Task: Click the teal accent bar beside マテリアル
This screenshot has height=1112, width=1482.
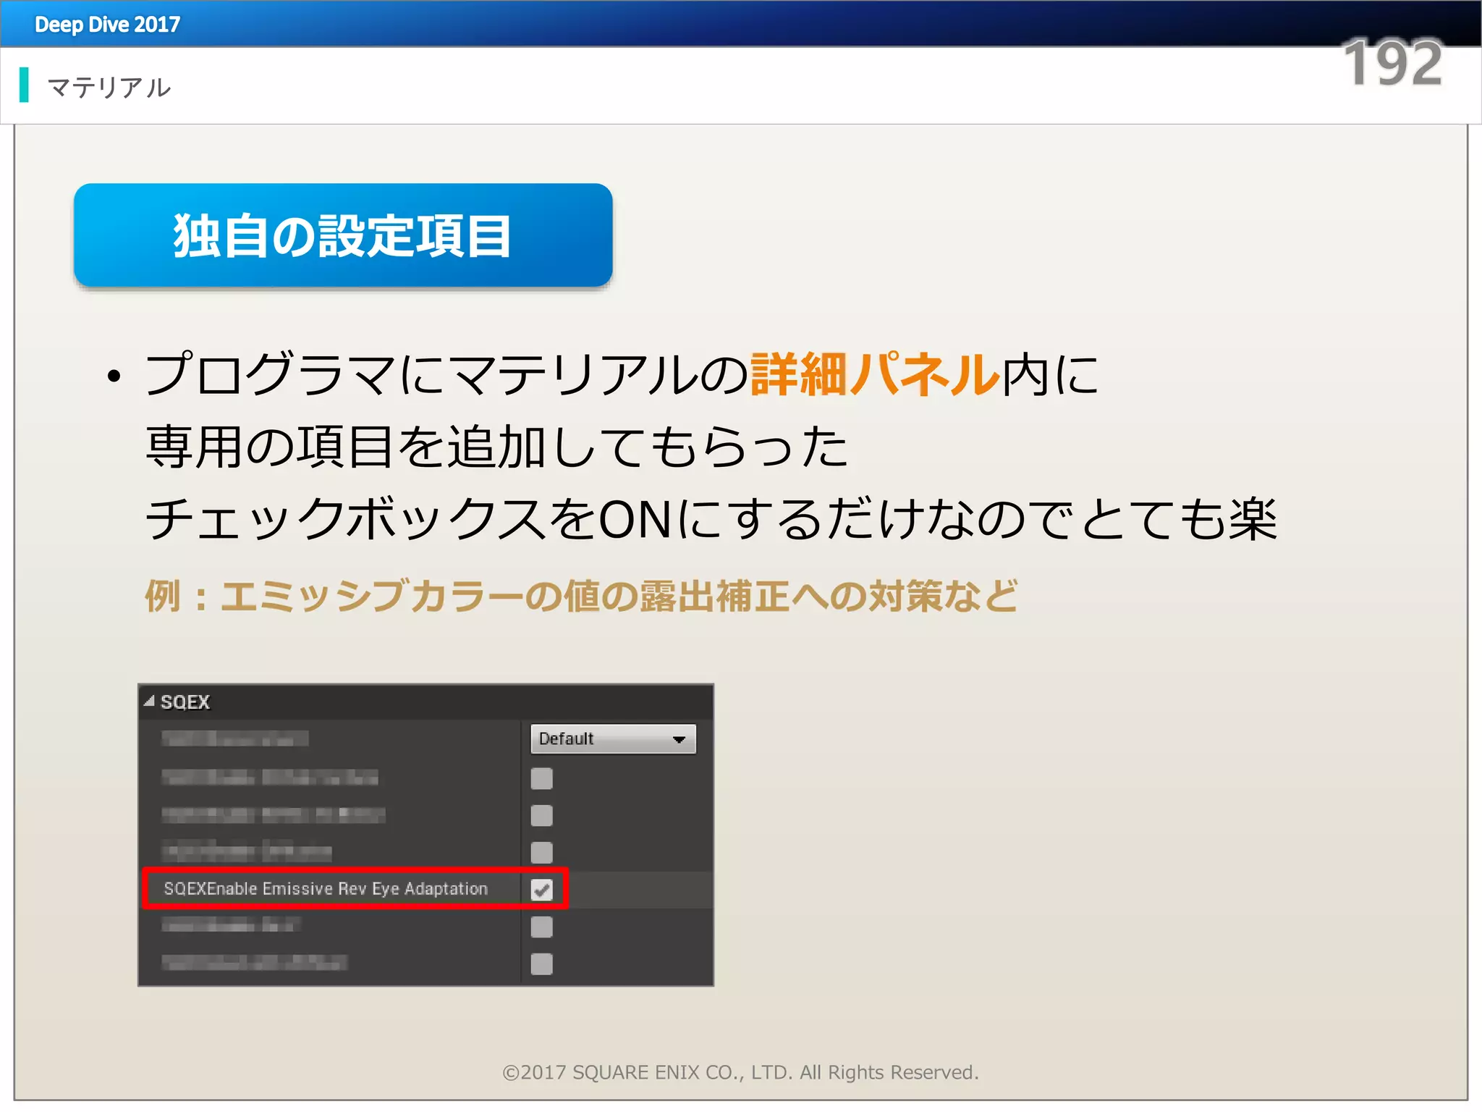Action: coord(24,85)
